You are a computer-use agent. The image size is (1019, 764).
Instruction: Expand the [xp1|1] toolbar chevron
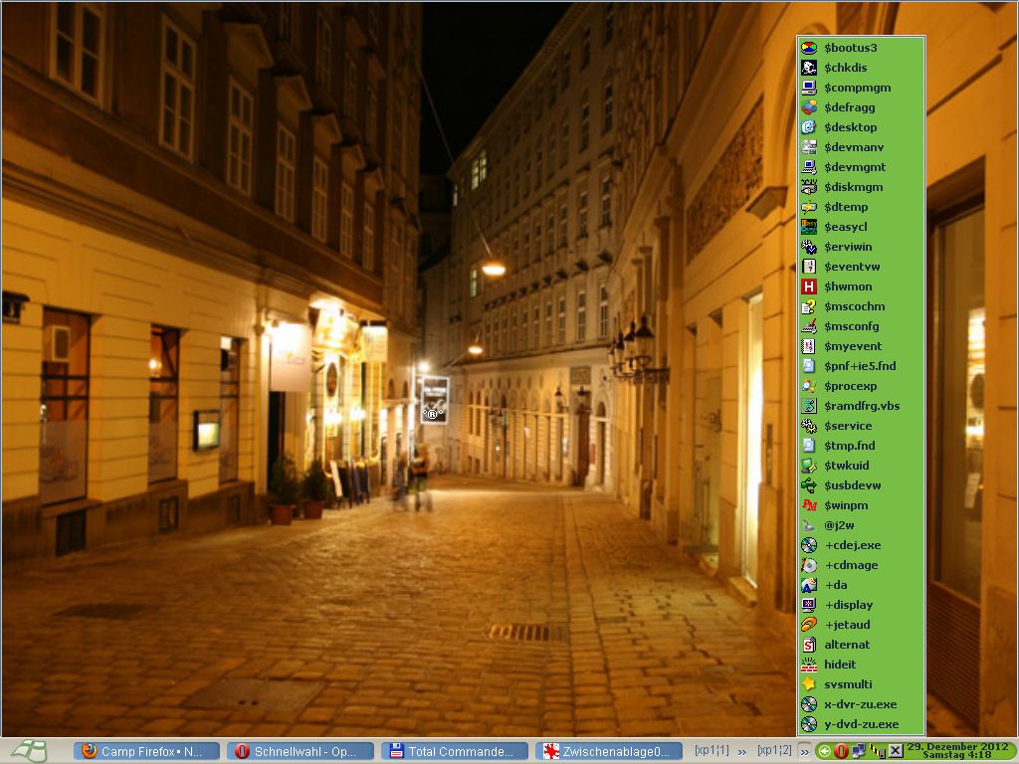[742, 751]
